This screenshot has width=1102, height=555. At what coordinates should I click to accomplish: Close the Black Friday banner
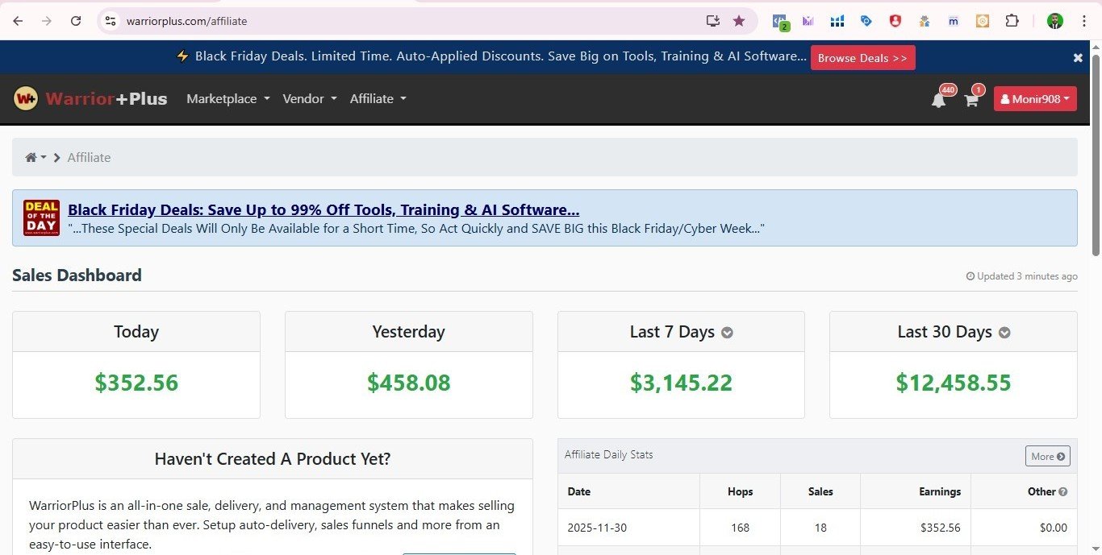1078,58
